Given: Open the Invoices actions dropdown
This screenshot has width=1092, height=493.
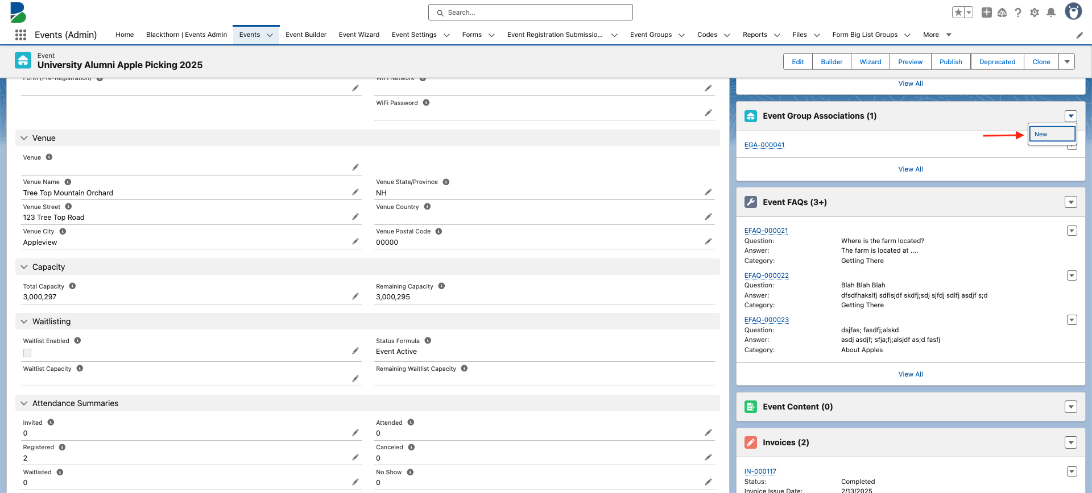Looking at the screenshot, I should click(1071, 442).
